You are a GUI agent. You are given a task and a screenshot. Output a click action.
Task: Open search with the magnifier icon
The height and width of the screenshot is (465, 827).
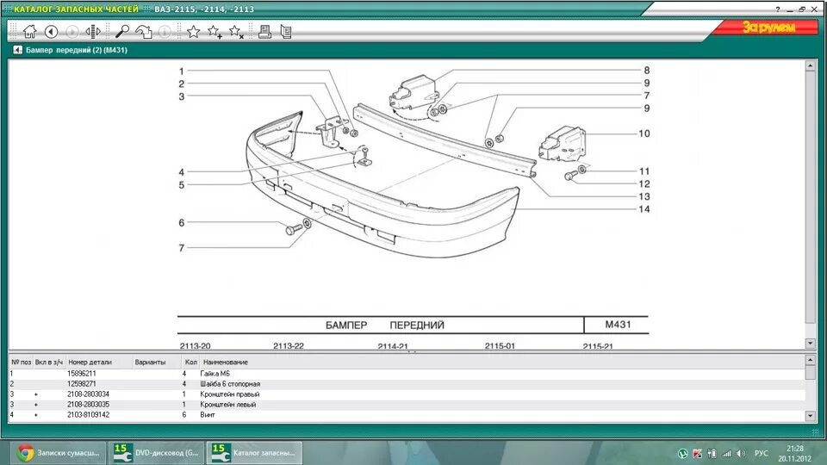(x=122, y=32)
